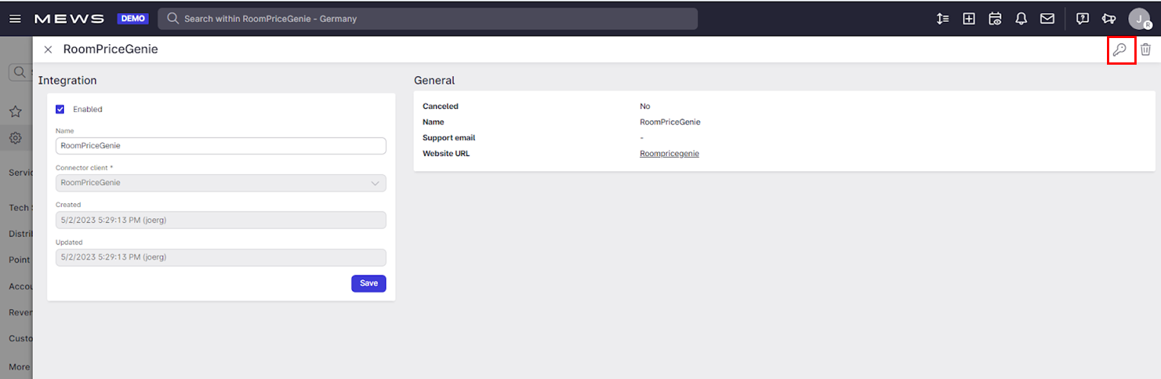The width and height of the screenshot is (1161, 379).
Task: Click the global search bar
Action: pos(427,19)
